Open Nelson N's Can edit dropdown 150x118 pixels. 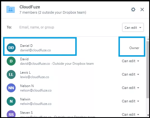click(x=130, y=88)
